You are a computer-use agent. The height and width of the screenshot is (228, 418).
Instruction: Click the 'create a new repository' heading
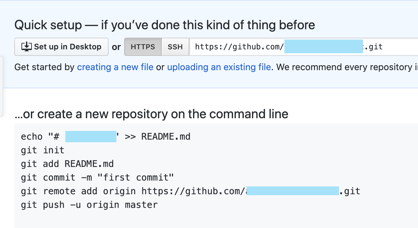click(x=151, y=114)
